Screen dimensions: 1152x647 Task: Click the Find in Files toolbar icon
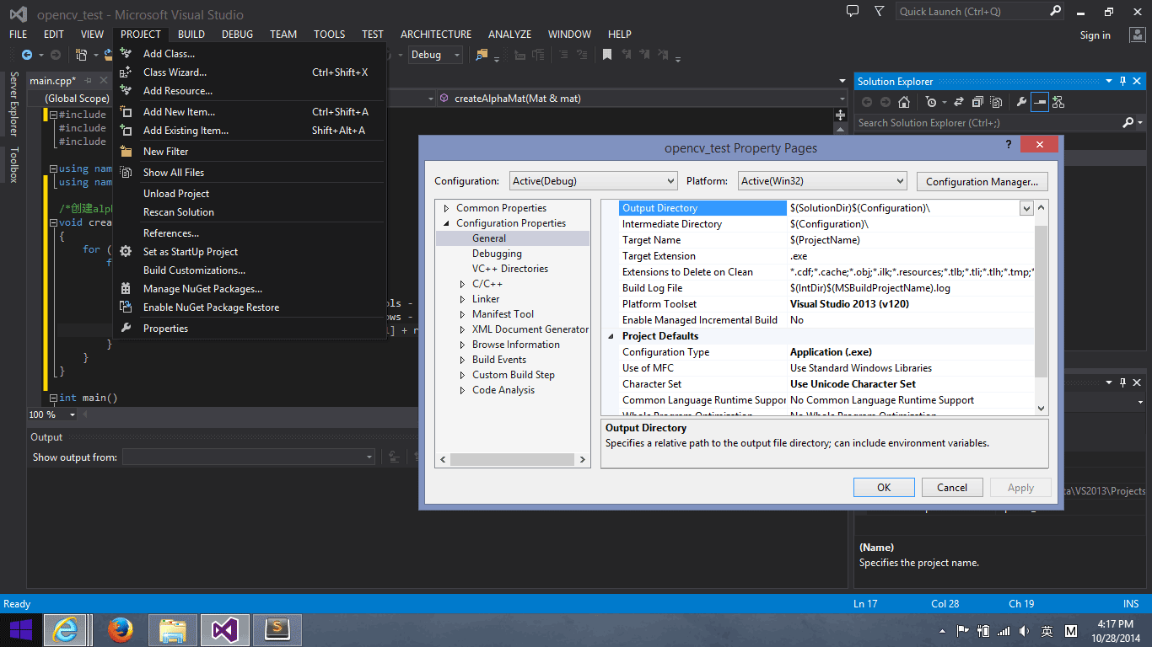click(482, 55)
